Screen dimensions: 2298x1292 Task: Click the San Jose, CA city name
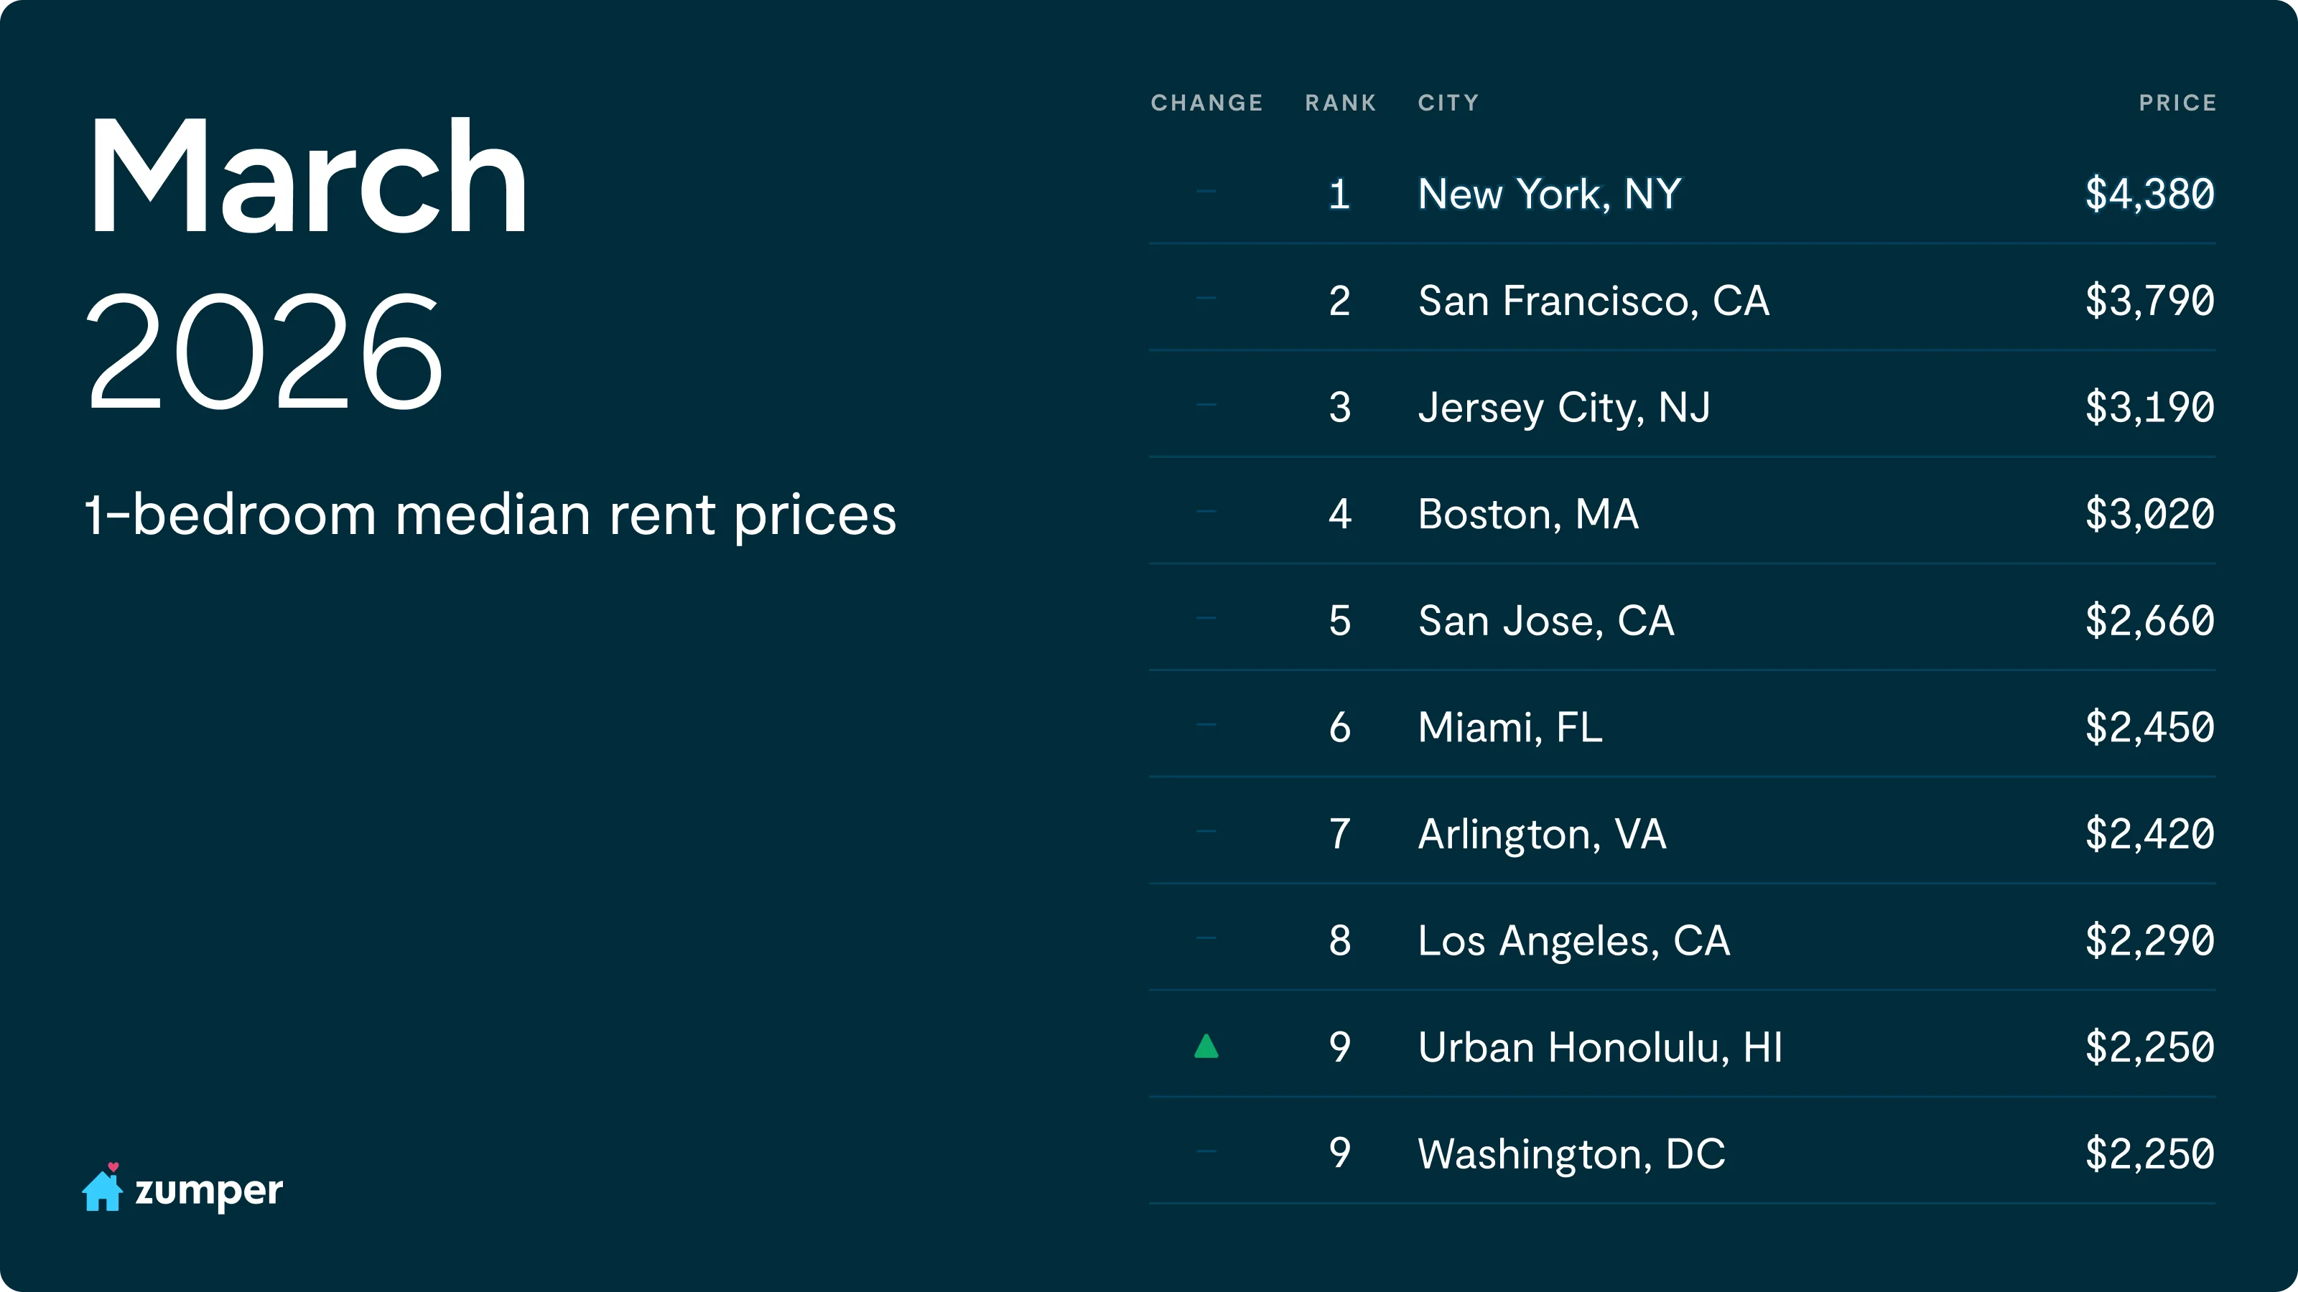point(1546,621)
